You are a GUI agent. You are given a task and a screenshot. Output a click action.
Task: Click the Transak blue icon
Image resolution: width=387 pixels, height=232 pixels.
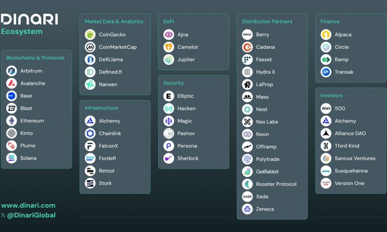point(326,72)
